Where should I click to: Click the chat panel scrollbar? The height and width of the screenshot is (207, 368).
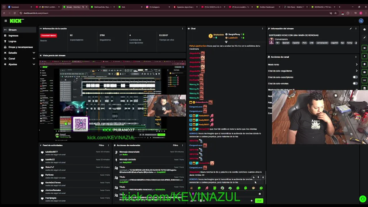click(266, 178)
